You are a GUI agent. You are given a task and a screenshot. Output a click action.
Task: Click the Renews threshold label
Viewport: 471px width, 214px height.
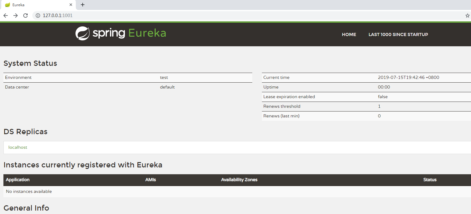coord(282,106)
